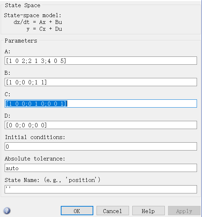Focus the D matrix input field
This screenshot has height=217, width=202.
(101, 125)
